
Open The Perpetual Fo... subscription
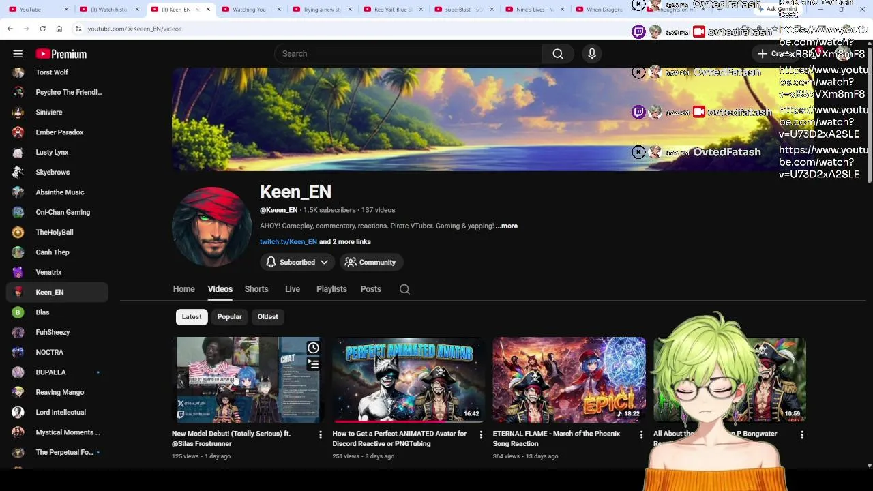[x=57, y=452]
